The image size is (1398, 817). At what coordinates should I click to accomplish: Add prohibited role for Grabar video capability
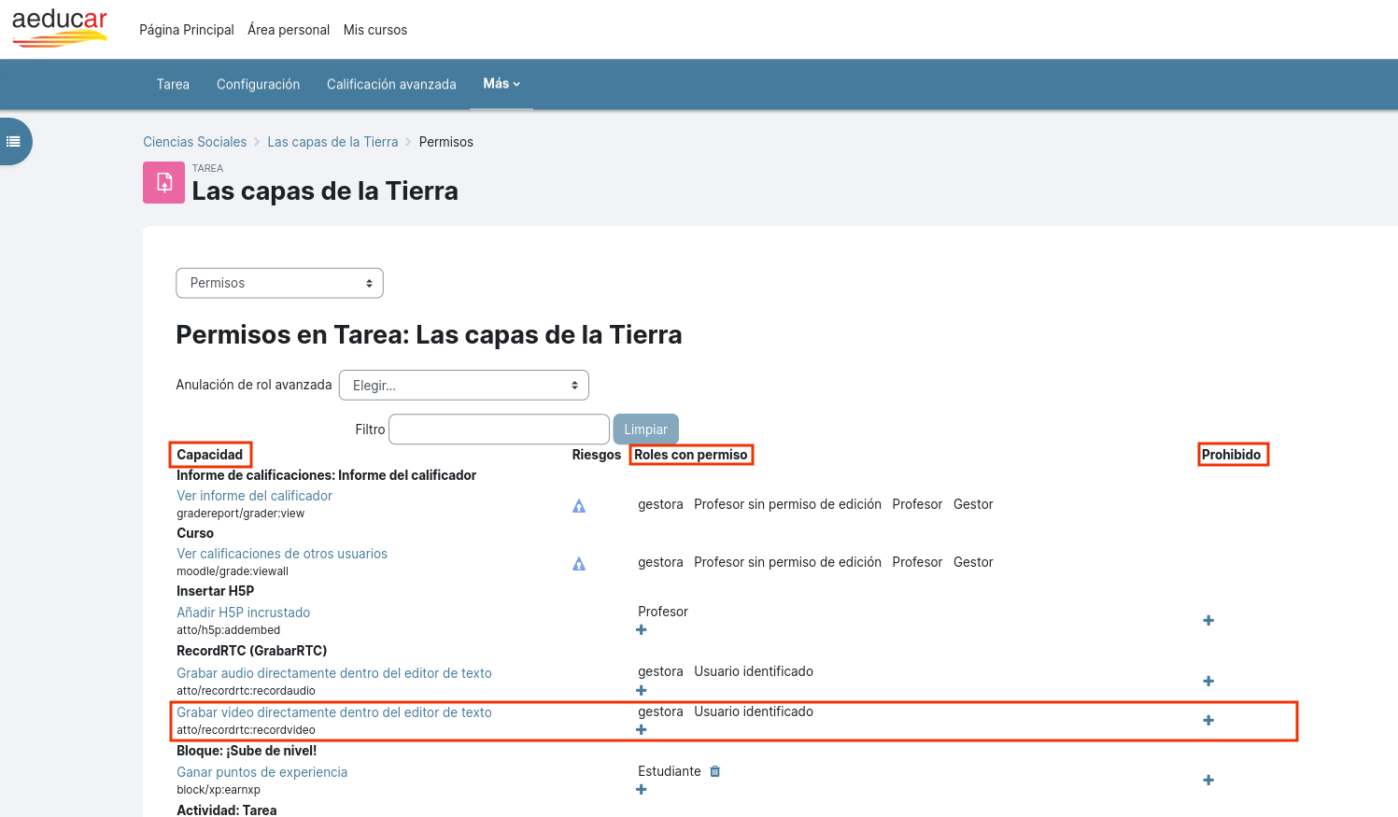[1208, 721]
